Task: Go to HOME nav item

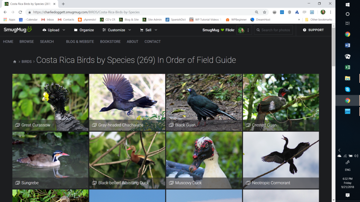Action: click(8, 42)
